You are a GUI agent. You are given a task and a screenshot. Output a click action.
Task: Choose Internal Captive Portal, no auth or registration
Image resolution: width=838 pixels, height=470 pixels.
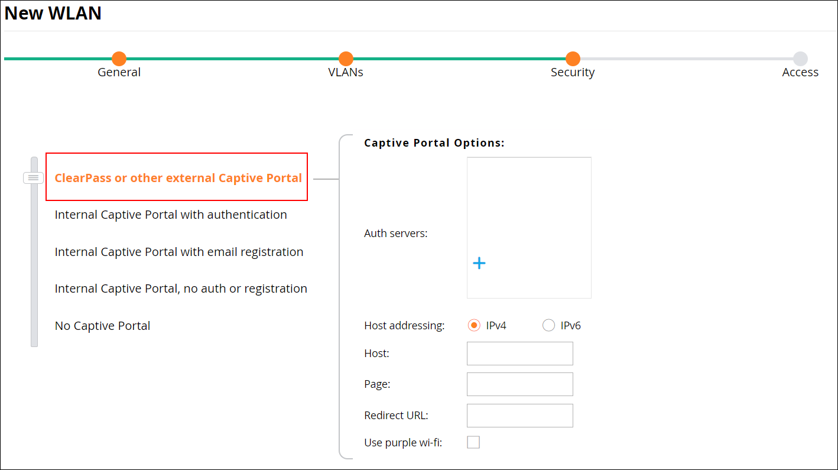[181, 288]
